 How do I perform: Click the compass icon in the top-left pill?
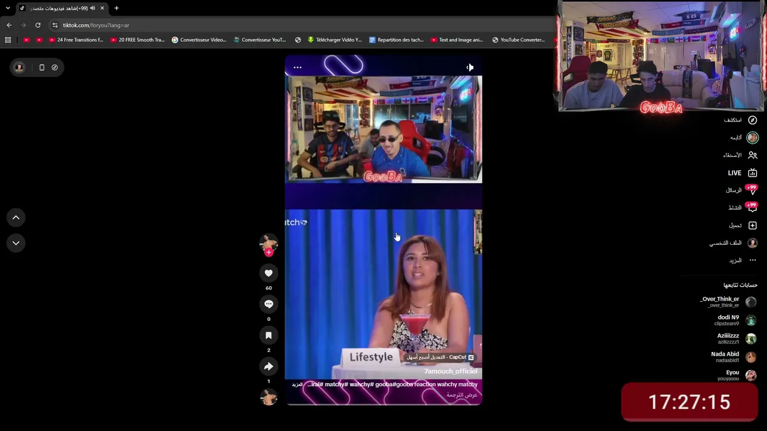tap(55, 68)
